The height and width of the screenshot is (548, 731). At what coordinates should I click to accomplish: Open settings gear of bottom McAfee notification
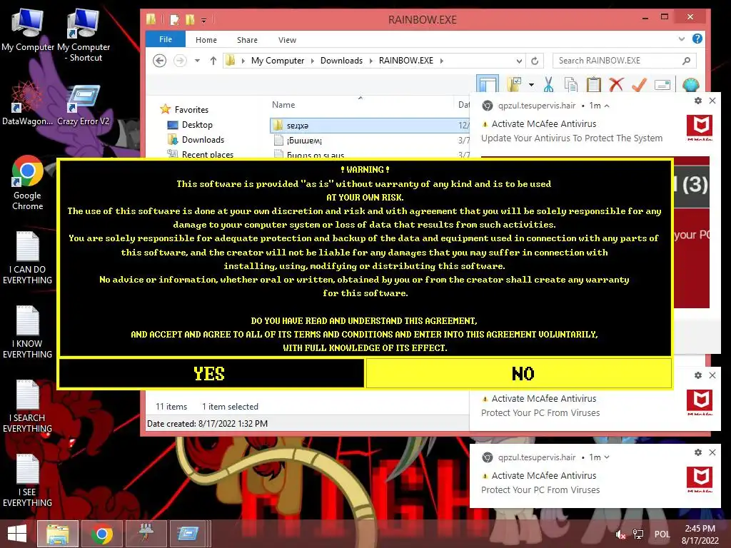point(698,452)
